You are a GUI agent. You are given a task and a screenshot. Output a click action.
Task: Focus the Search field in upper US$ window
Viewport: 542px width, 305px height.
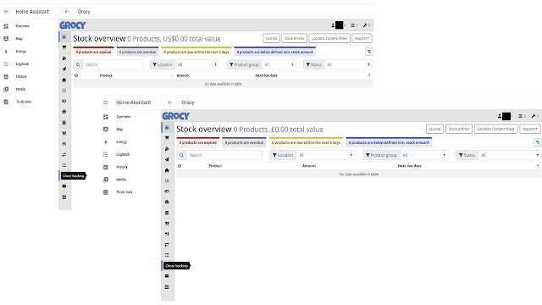pos(113,64)
